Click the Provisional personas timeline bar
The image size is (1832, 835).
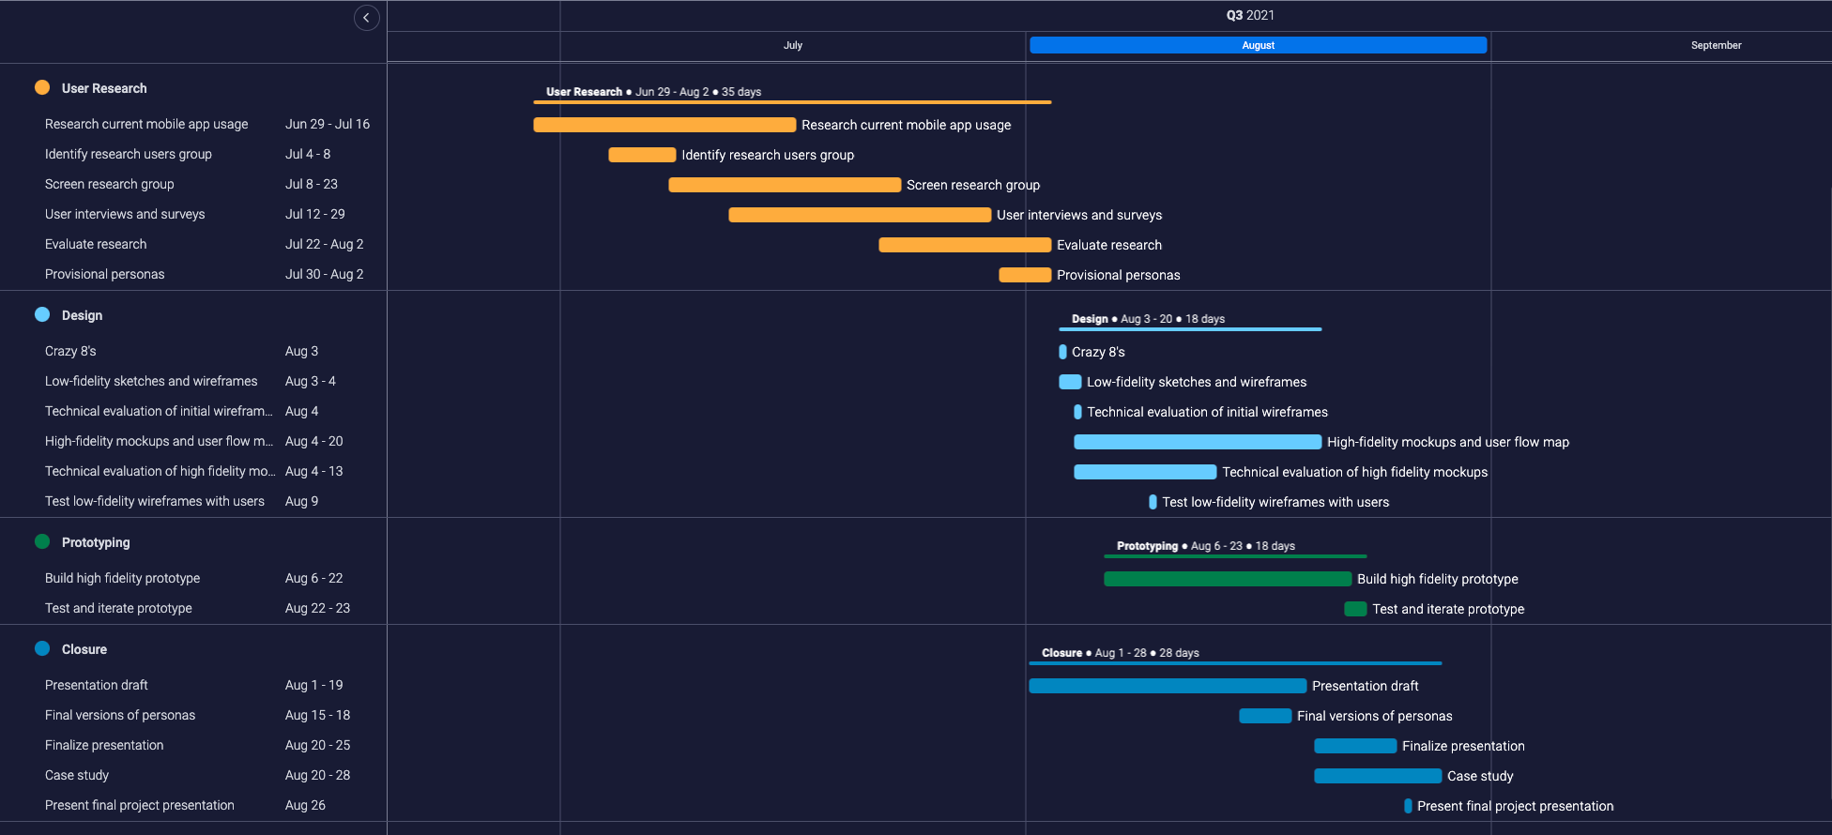1025,275
